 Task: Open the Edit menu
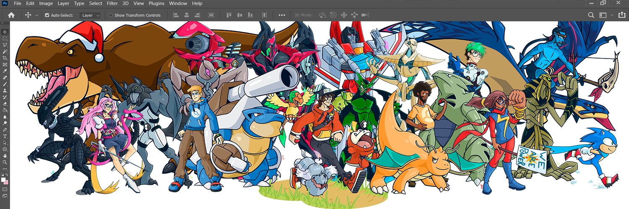click(x=30, y=3)
